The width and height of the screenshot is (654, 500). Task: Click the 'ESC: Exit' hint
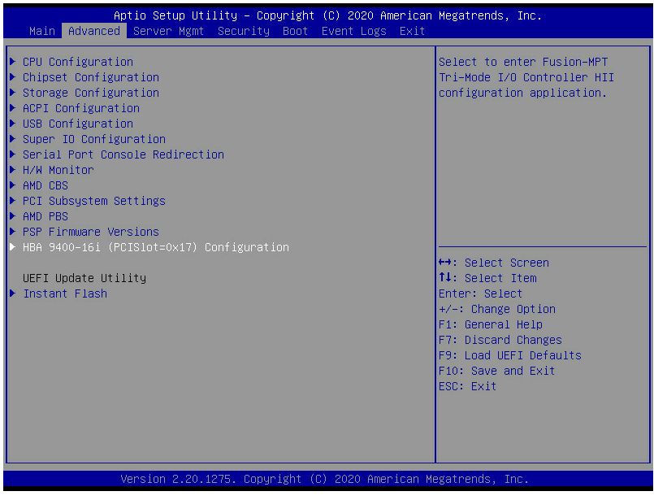tap(468, 386)
